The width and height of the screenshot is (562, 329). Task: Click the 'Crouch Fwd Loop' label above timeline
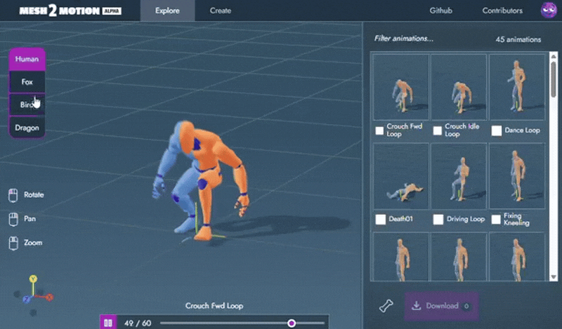[214, 306]
